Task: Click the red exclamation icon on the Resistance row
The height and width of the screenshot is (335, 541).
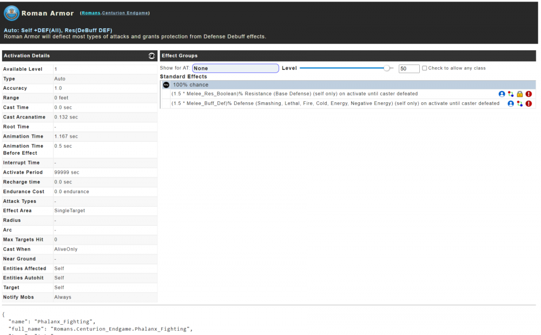Action: [x=529, y=94]
